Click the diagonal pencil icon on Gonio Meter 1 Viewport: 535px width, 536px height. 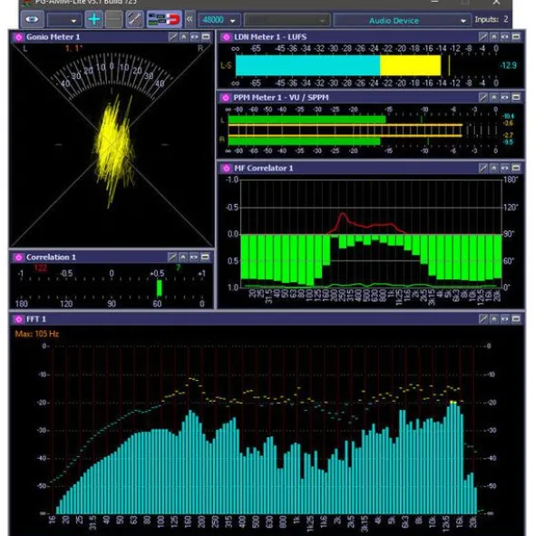coord(172,37)
